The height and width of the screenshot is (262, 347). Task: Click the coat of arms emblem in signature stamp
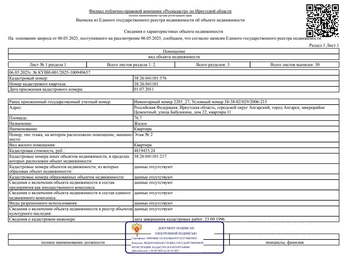(137, 228)
